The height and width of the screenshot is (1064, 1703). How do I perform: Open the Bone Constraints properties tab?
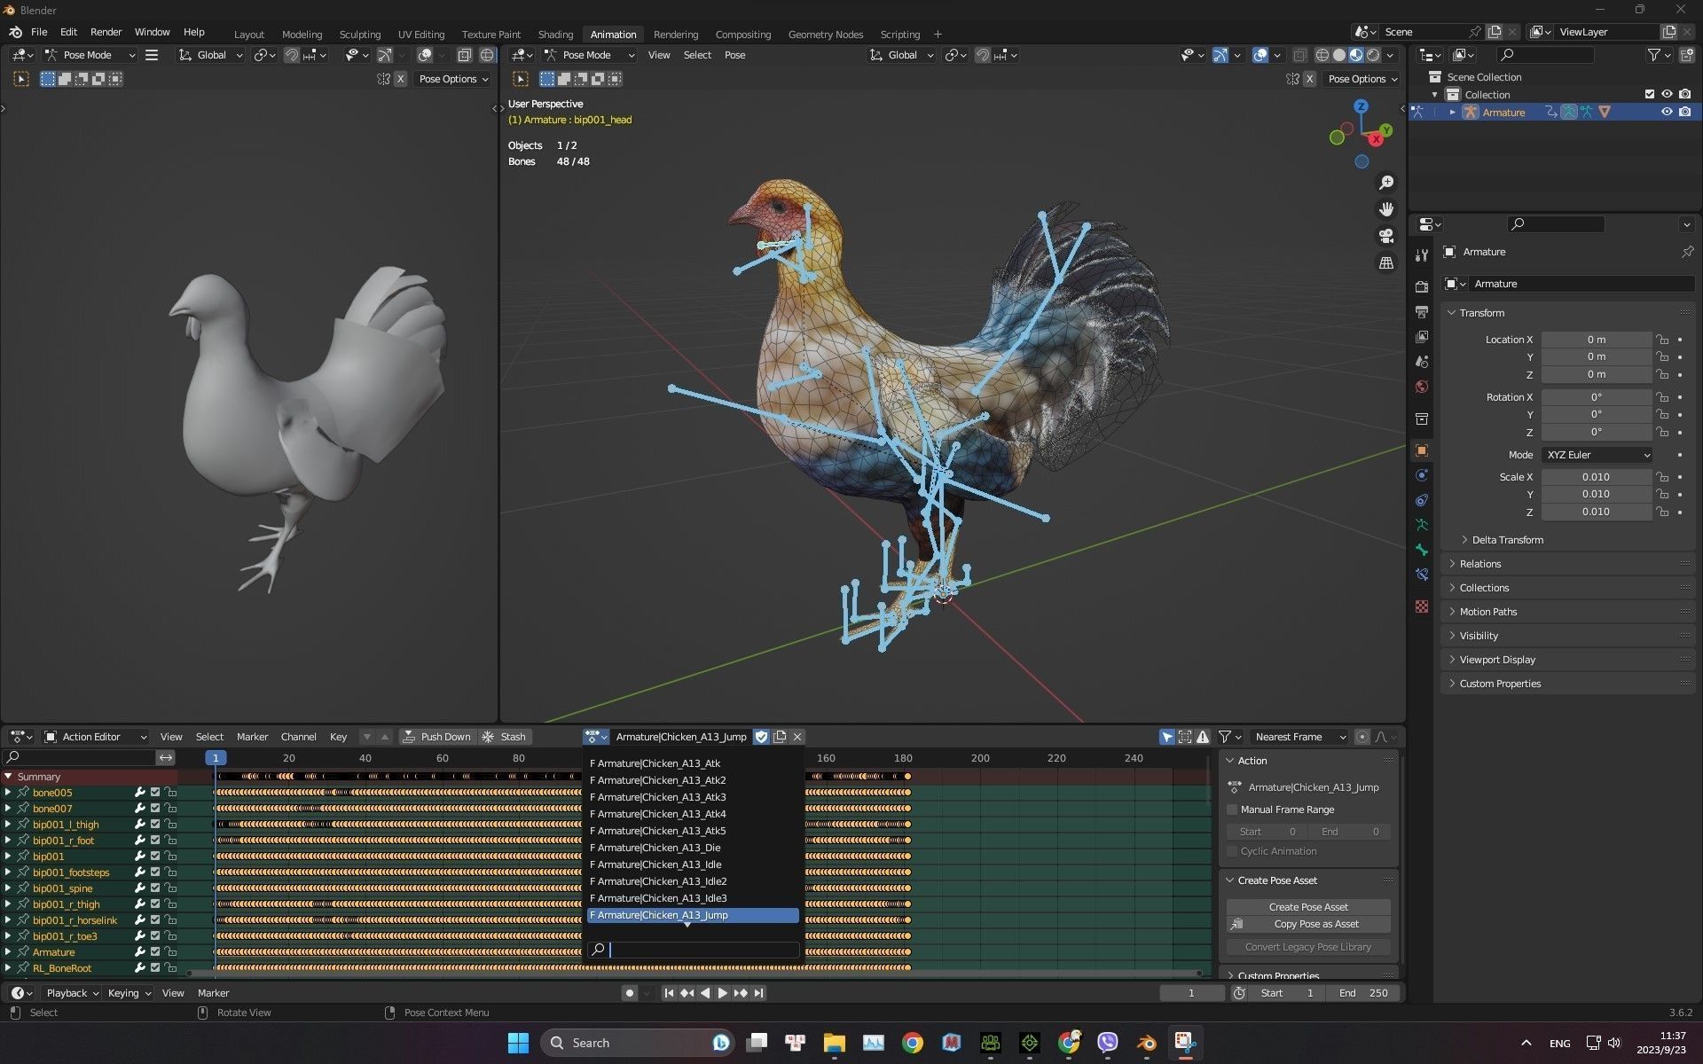click(x=1422, y=575)
